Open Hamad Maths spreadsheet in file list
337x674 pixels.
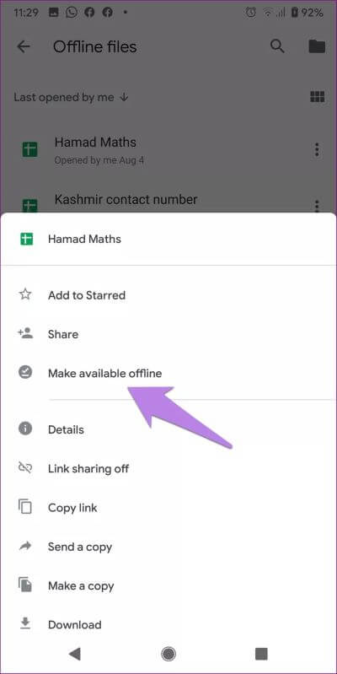pyautogui.click(x=168, y=149)
